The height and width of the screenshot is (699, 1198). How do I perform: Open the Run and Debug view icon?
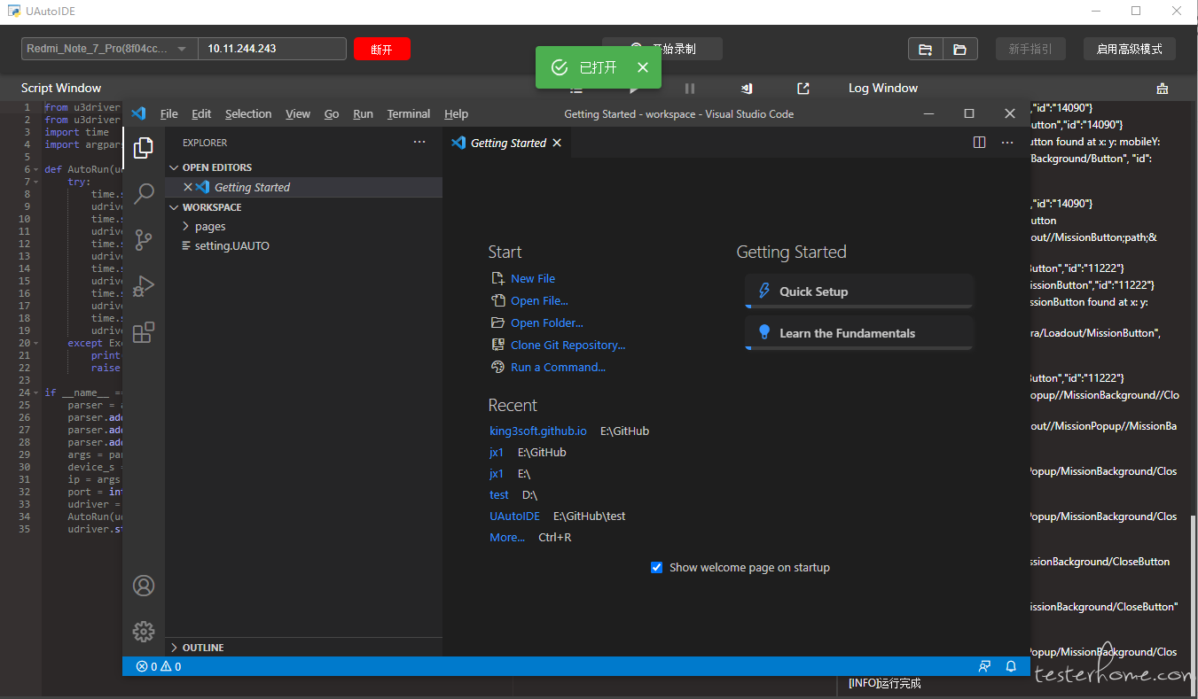143,285
